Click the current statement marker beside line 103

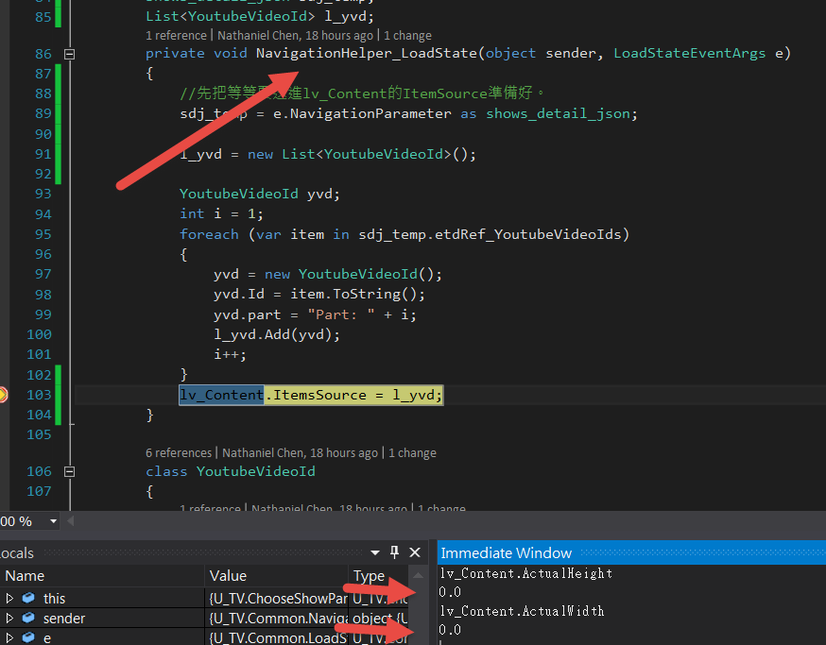pos(3,395)
